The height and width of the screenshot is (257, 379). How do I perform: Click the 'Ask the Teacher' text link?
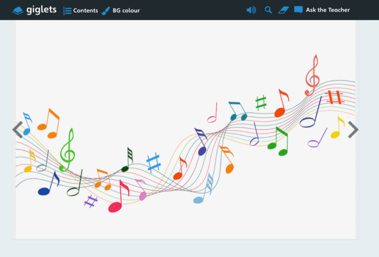[x=327, y=10]
